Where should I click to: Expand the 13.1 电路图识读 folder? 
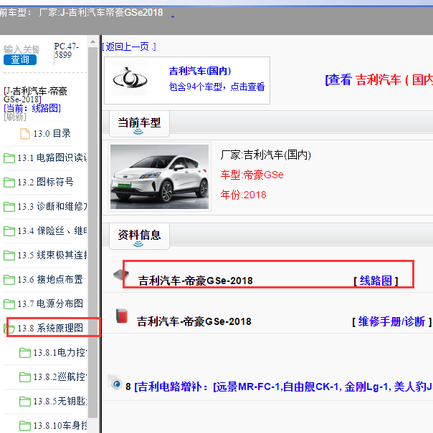coord(52,158)
